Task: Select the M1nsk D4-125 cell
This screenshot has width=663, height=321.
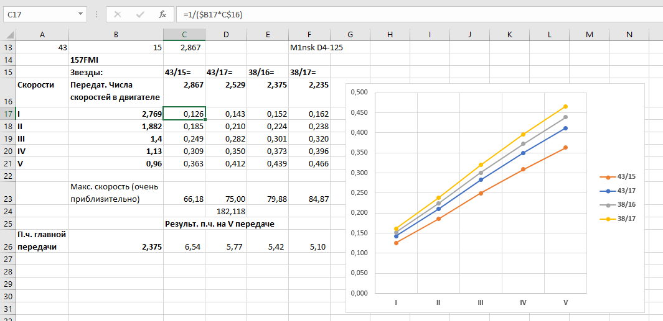Action: (309, 48)
